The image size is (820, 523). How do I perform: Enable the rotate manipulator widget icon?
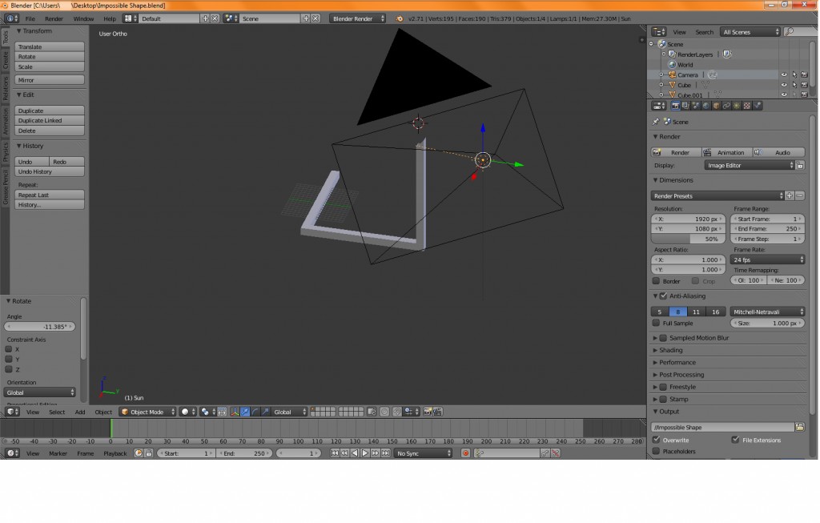pos(255,412)
